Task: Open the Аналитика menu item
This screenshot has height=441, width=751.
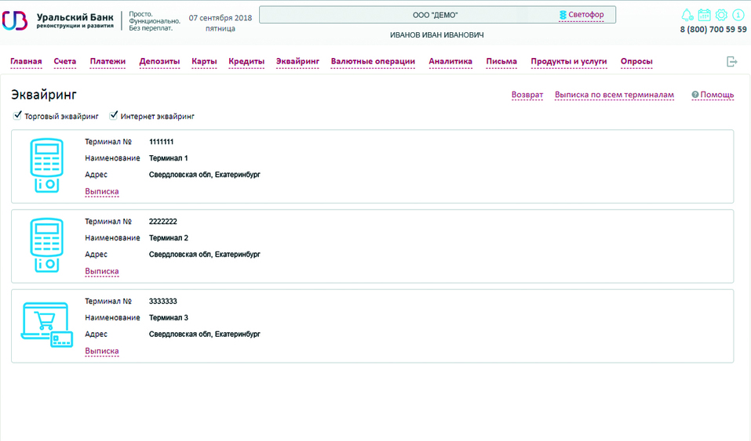Action: (450, 61)
